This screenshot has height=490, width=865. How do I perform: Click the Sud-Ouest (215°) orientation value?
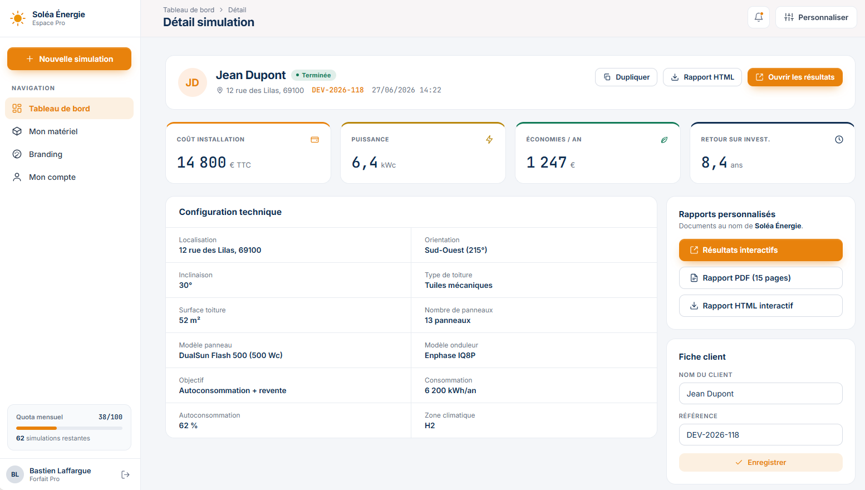coord(456,250)
